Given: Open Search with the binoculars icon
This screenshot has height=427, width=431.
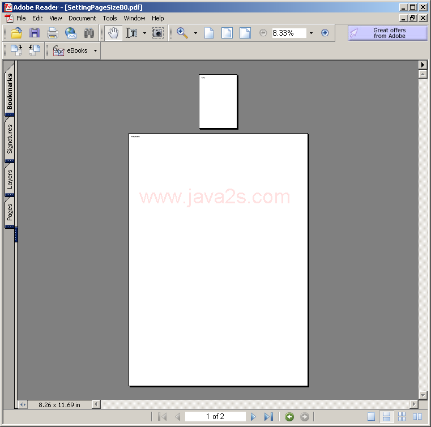Looking at the screenshot, I should coord(89,33).
